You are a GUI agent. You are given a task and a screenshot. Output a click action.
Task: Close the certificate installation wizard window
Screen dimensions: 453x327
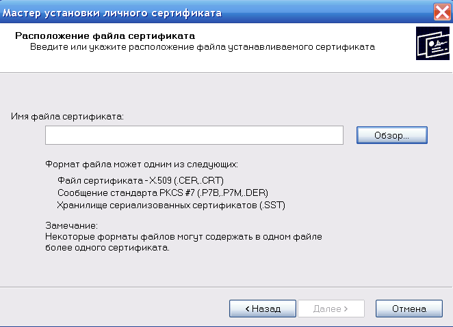[x=442, y=12]
